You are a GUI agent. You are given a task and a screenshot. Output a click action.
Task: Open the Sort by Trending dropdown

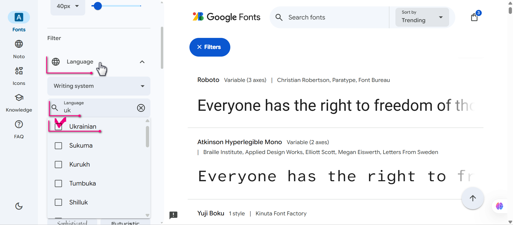[x=422, y=17]
